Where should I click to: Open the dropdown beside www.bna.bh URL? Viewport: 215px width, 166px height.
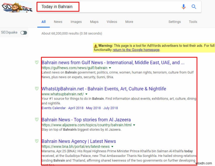pos(112,147)
